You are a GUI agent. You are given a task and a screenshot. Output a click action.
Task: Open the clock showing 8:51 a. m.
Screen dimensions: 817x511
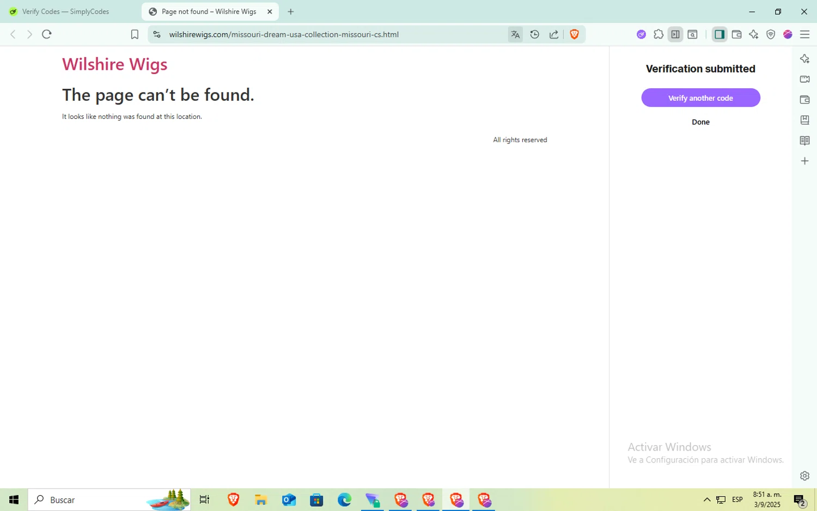click(x=767, y=500)
